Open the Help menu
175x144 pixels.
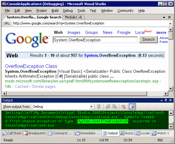click(x=142, y=11)
